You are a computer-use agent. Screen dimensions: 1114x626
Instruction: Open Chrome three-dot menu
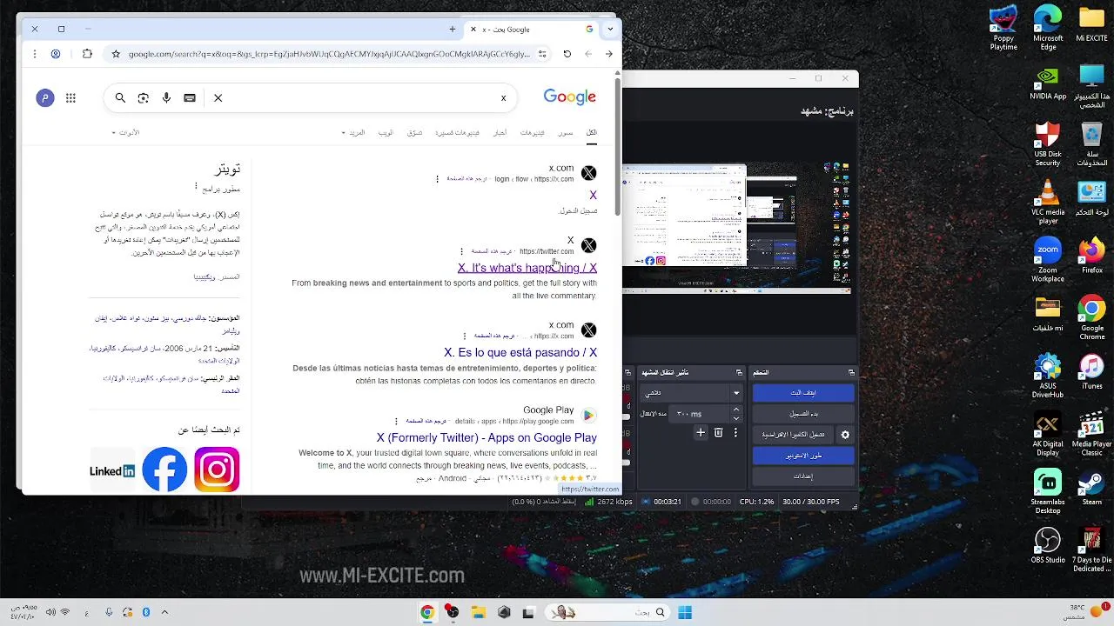[34, 54]
